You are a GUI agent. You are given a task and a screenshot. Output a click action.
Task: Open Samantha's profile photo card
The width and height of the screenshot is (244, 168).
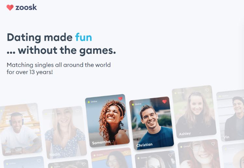coord(107,121)
